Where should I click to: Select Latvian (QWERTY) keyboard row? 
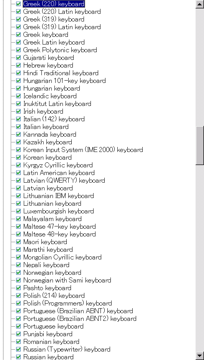tap(64, 180)
